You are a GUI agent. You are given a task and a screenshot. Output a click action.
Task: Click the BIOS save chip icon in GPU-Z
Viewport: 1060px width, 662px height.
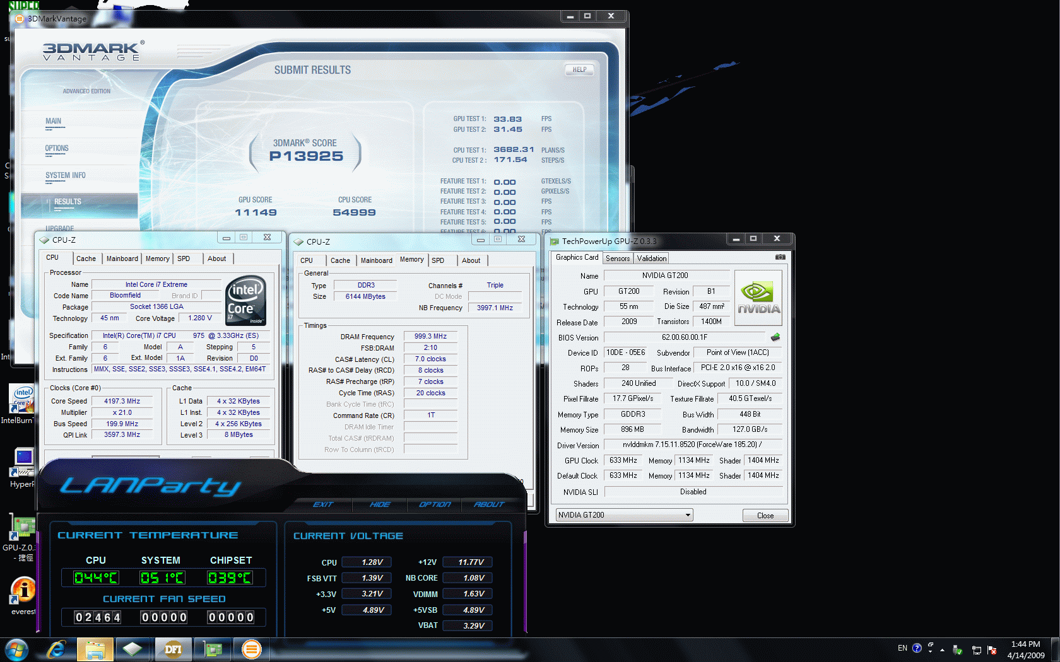coord(775,337)
